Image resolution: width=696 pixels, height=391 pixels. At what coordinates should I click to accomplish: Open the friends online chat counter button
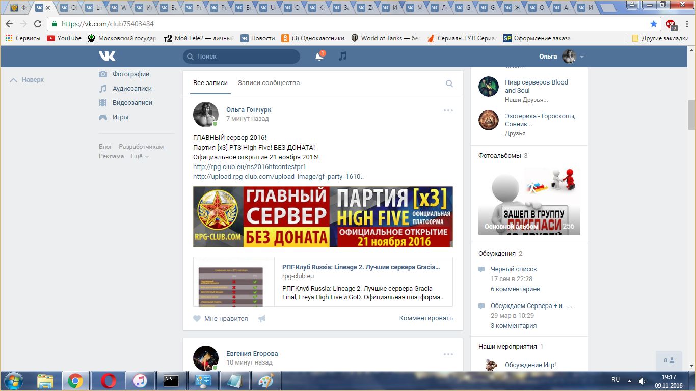(669, 360)
